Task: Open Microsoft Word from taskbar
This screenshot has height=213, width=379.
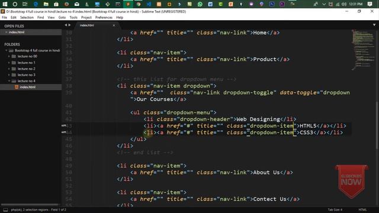Action: (x=210, y=4)
